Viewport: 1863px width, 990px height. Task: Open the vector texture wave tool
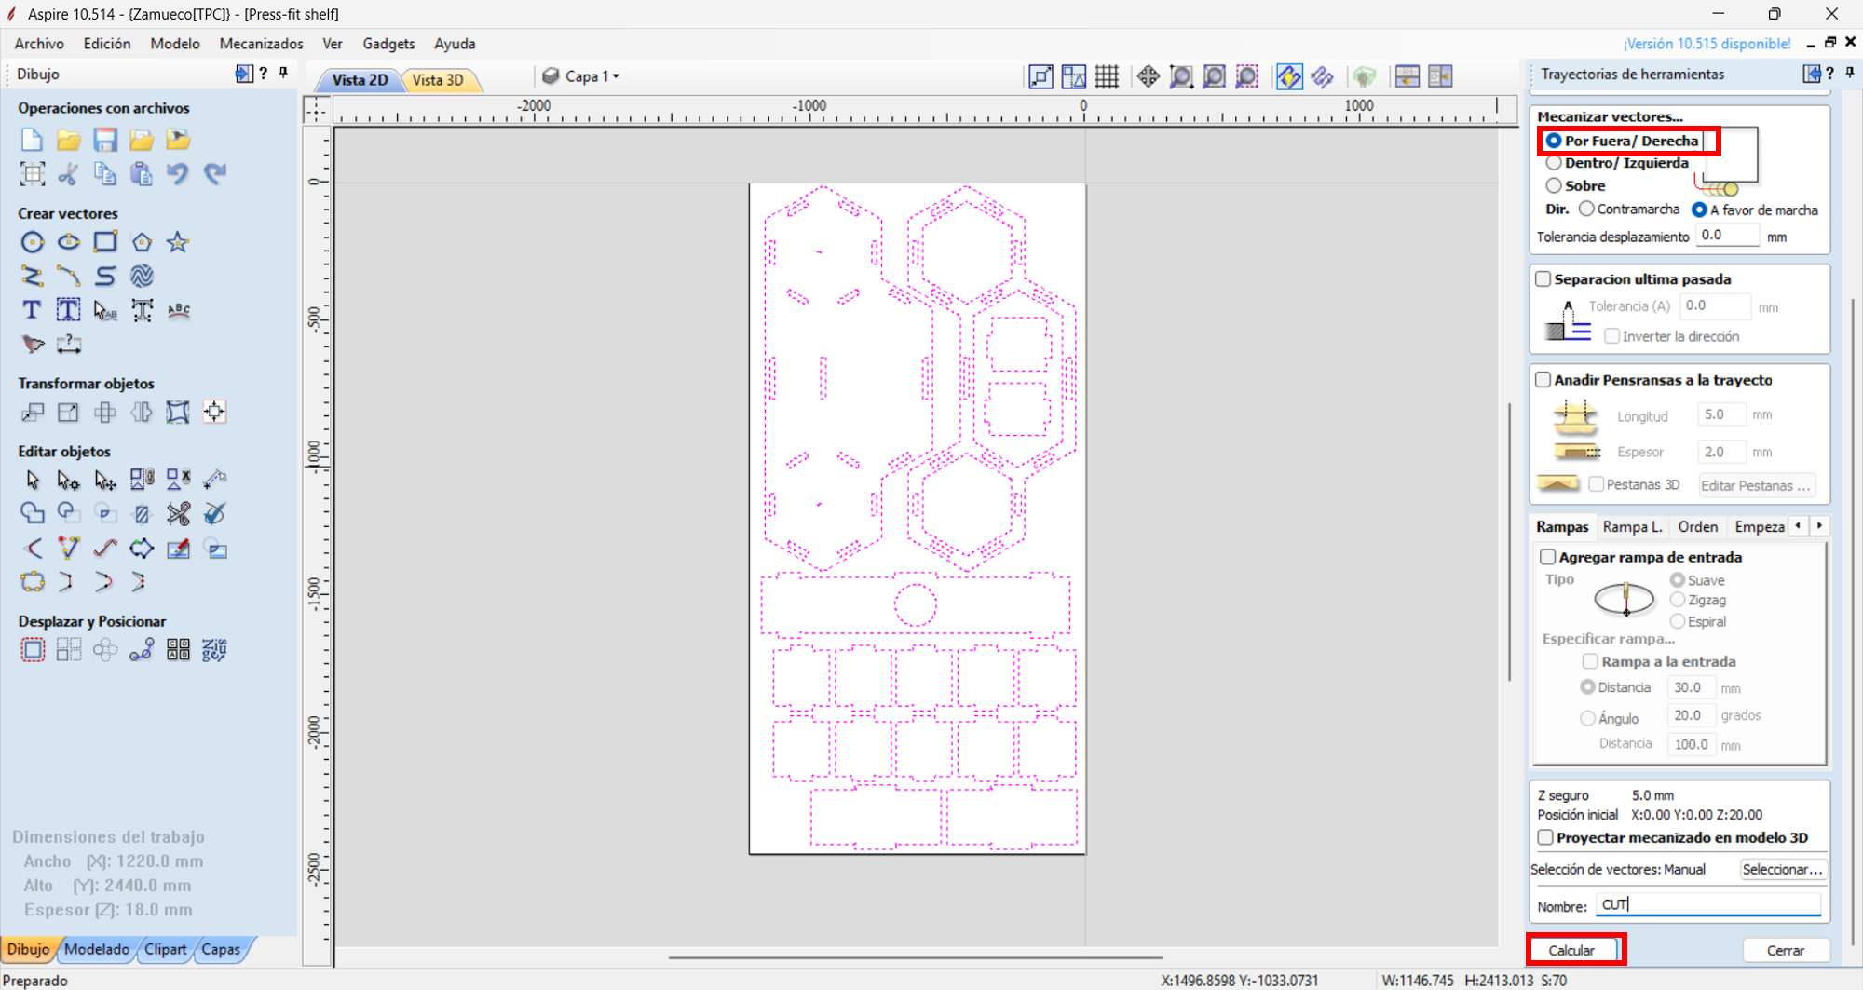pos(142,276)
